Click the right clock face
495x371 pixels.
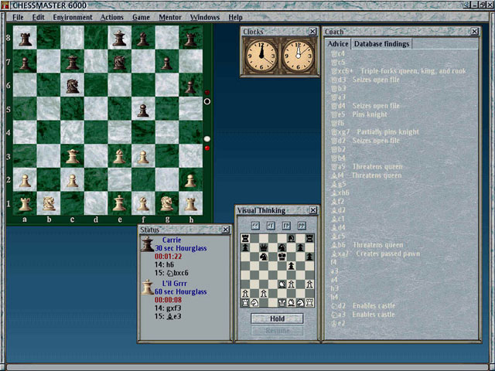click(298, 56)
